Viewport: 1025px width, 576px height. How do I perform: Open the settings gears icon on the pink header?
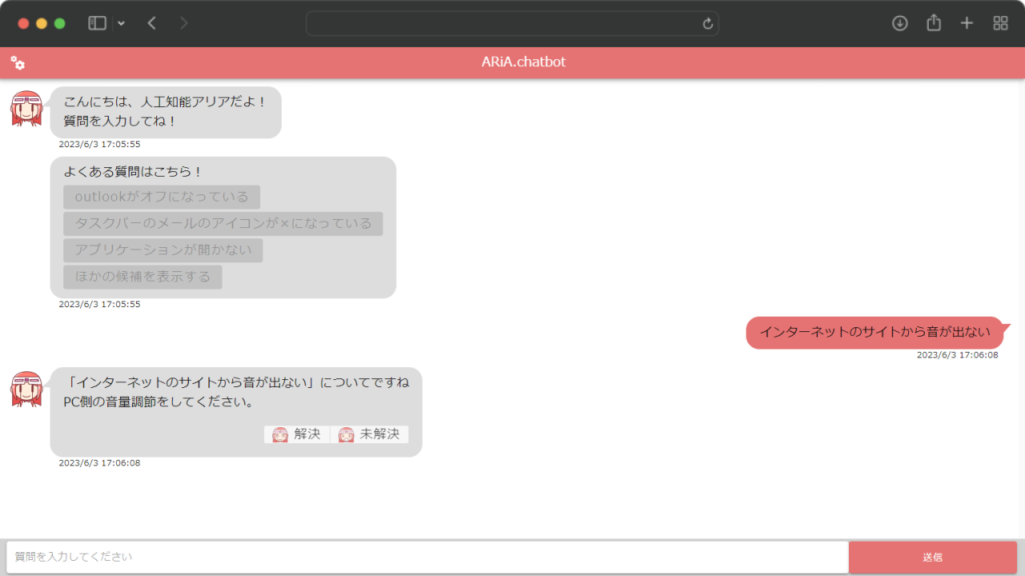click(x=18, y=62)
